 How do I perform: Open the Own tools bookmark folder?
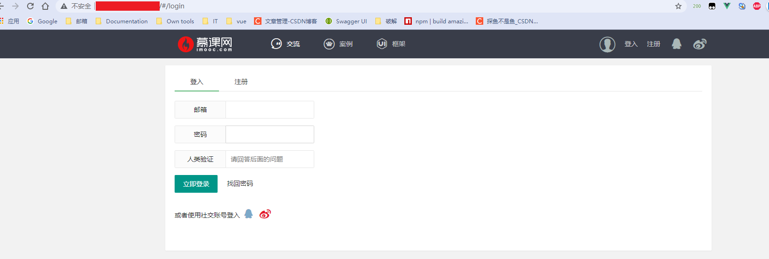pyautogui.click(x=176, y=21)
